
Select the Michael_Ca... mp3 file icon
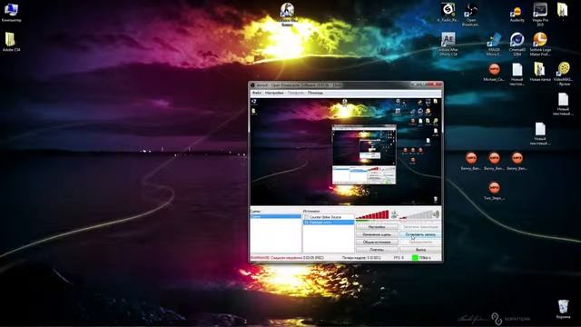[494, 73]
